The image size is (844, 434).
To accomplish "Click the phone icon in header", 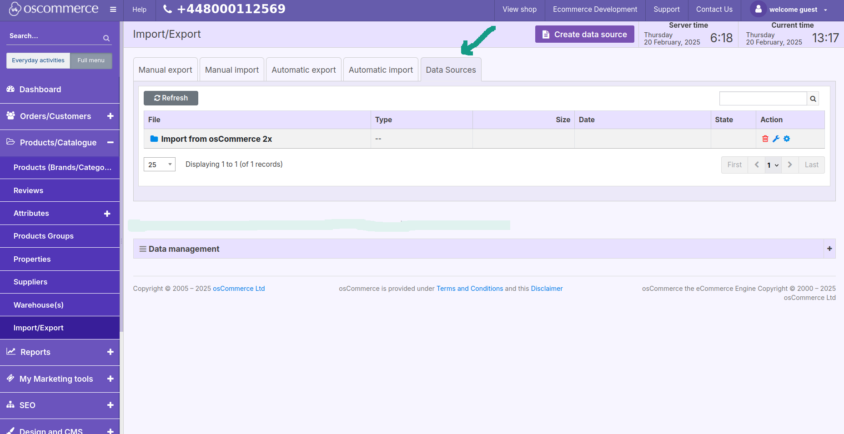I will point(167,9).
